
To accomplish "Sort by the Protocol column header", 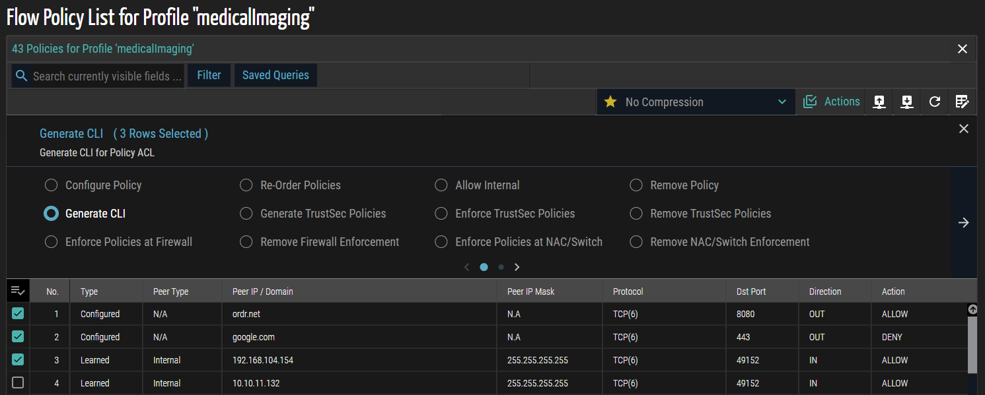I will pos(628,291).
